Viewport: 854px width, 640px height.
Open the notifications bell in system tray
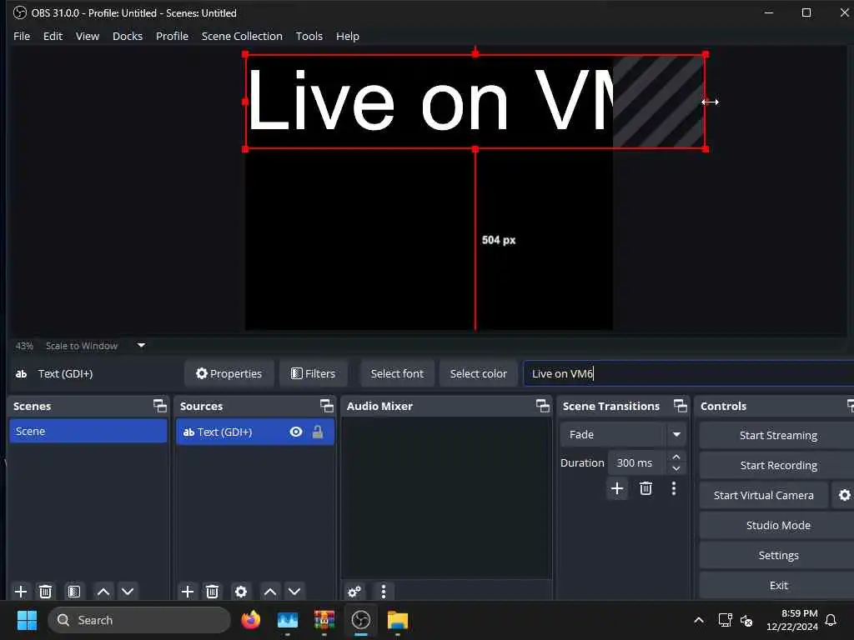click(831, 620)
